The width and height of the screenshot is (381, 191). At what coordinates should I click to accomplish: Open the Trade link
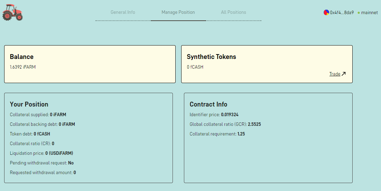coord(335,74)
